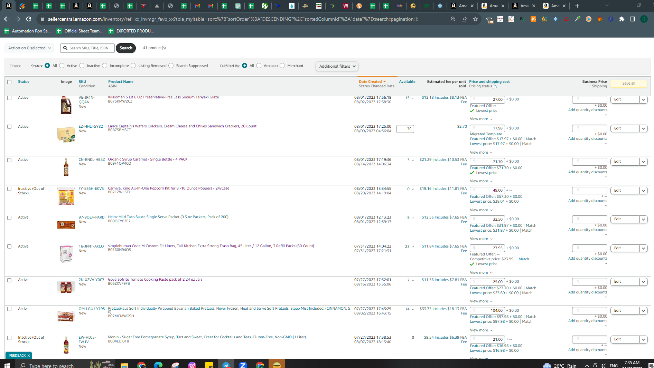This screenshot has width=654, height=368.
Task: Go back to the previous page in browser
Action: click(7, 19)
